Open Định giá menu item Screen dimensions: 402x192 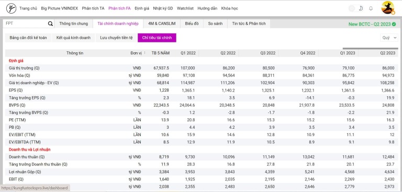pos(142,8)
